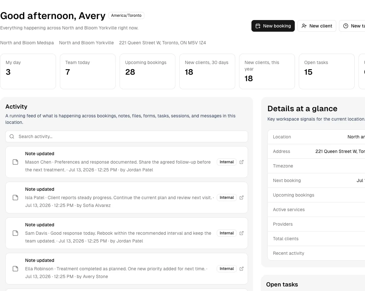Open Mason Chen note via external link icon

(241, 162)
